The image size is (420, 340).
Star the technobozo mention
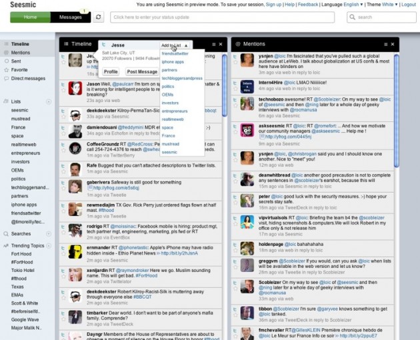tap(235, 105)
